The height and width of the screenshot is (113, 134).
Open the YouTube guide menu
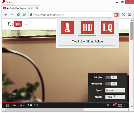click(27, 24)
